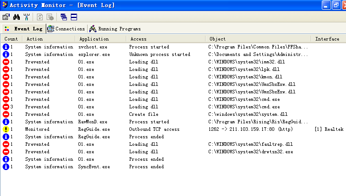Screen dimensions: 346x196
Task: Click the binoculars find icon
Action: [x=16, y=17]
